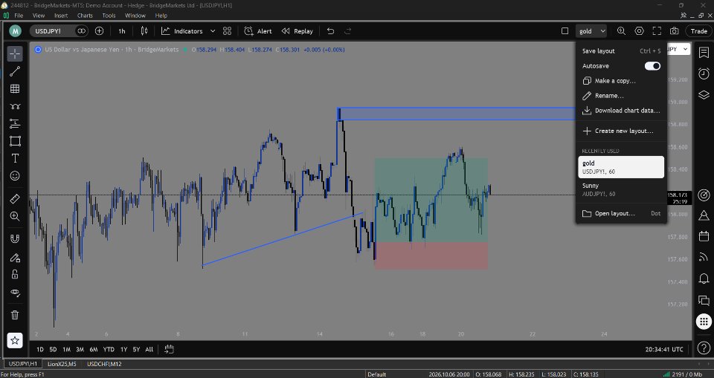
Task: Start bar Replay mode
Action: 297,31
